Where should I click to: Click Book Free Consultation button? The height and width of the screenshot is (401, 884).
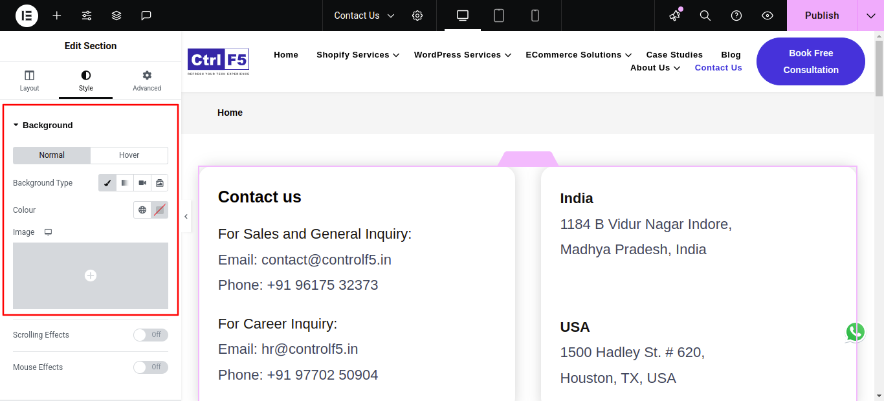point(810,61)
